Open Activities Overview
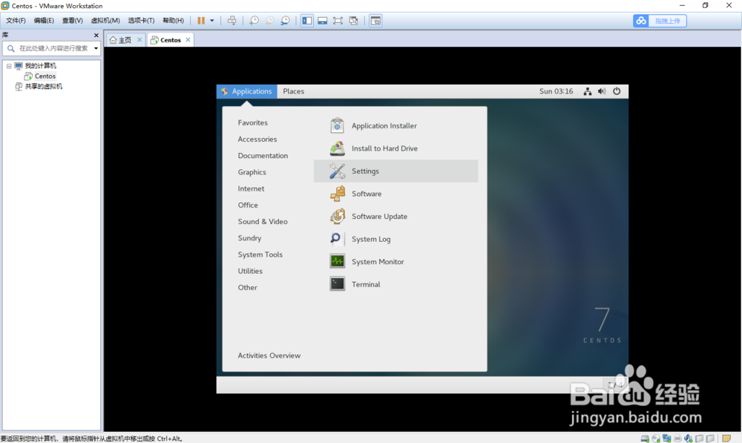 click(269, 355)
